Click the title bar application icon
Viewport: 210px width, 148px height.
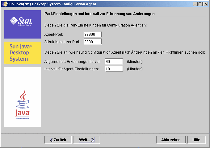pyautogui.click(x=4, y=4)
